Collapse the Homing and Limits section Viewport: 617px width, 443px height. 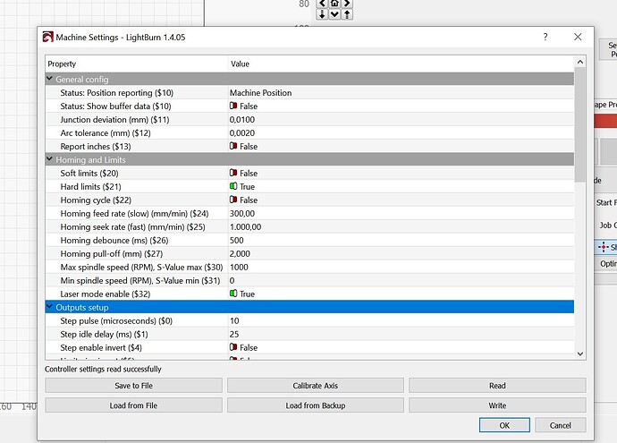[x=49, y=159]
